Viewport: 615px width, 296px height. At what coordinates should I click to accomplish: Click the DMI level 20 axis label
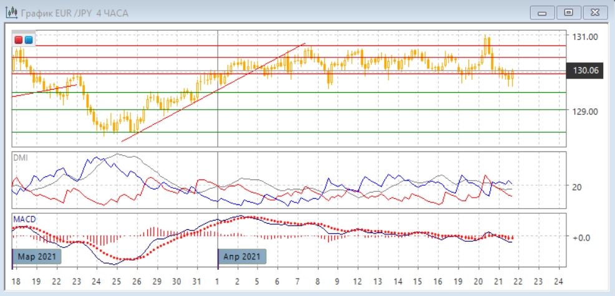click(x=577, y=187)
